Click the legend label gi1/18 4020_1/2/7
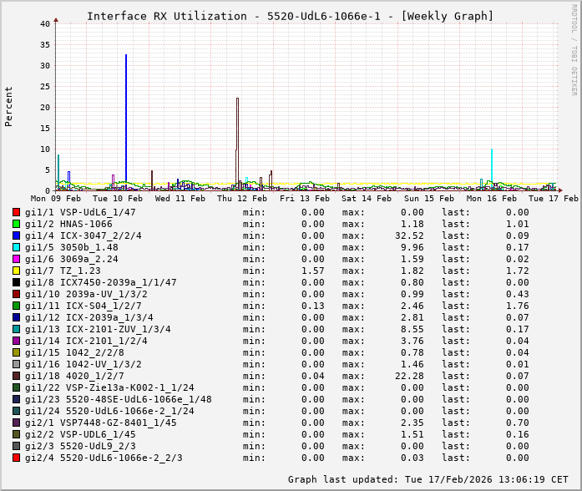 pos(74,376)
